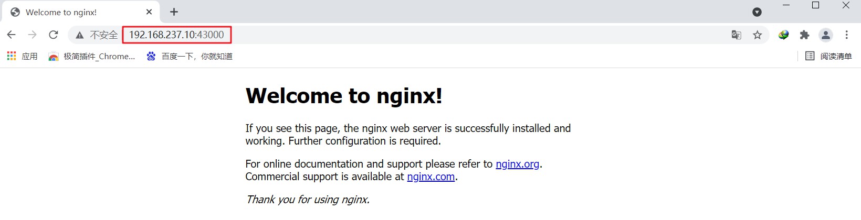Open the user profile avatar
This screenshot has height=220, width=861.
pyautogui.click(x=826, y=35)
